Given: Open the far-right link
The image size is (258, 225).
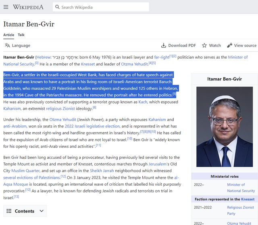Looking at the screenshot, I should (162, 57).
